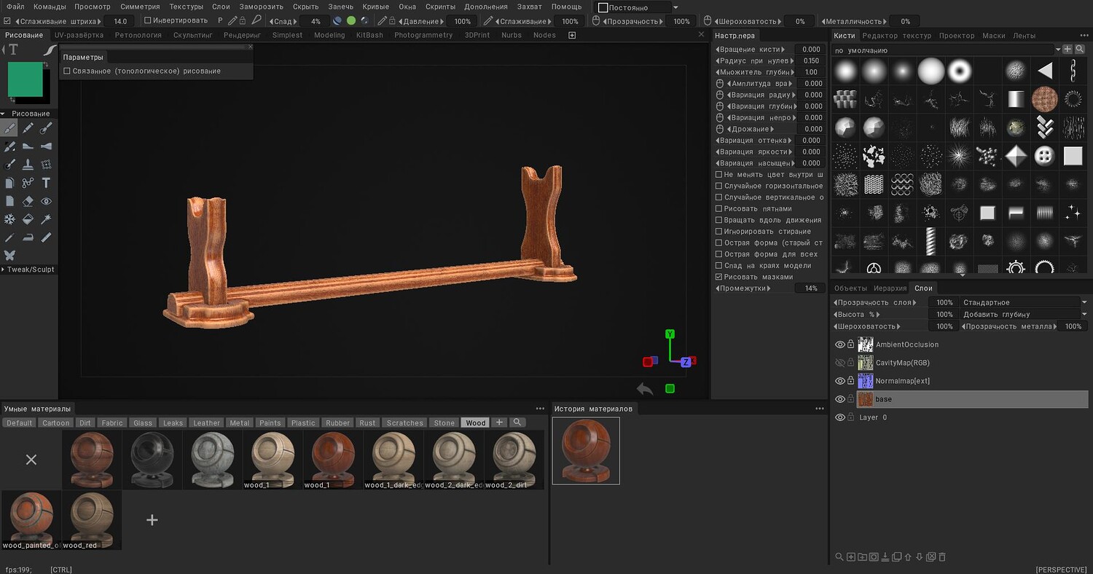This screenshot has height=574, width=1093.
Task: Click the search icon below layers list
Action: (839, 557)
